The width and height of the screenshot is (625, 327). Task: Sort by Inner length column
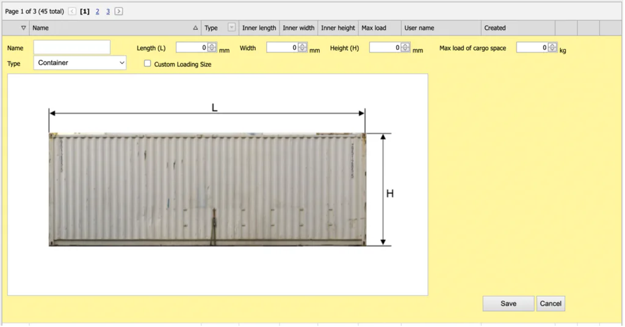tap(259, 28)
